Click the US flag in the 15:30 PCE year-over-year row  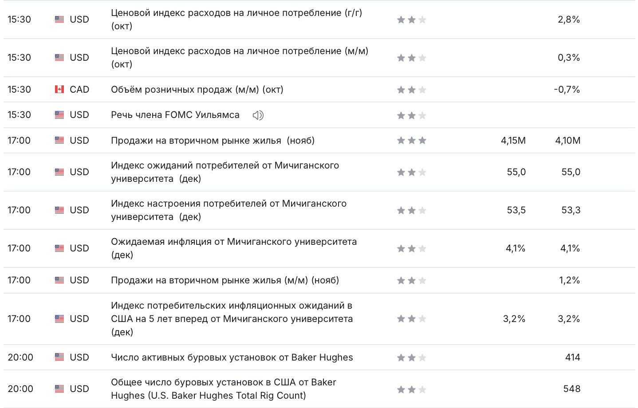pos(59,20)
